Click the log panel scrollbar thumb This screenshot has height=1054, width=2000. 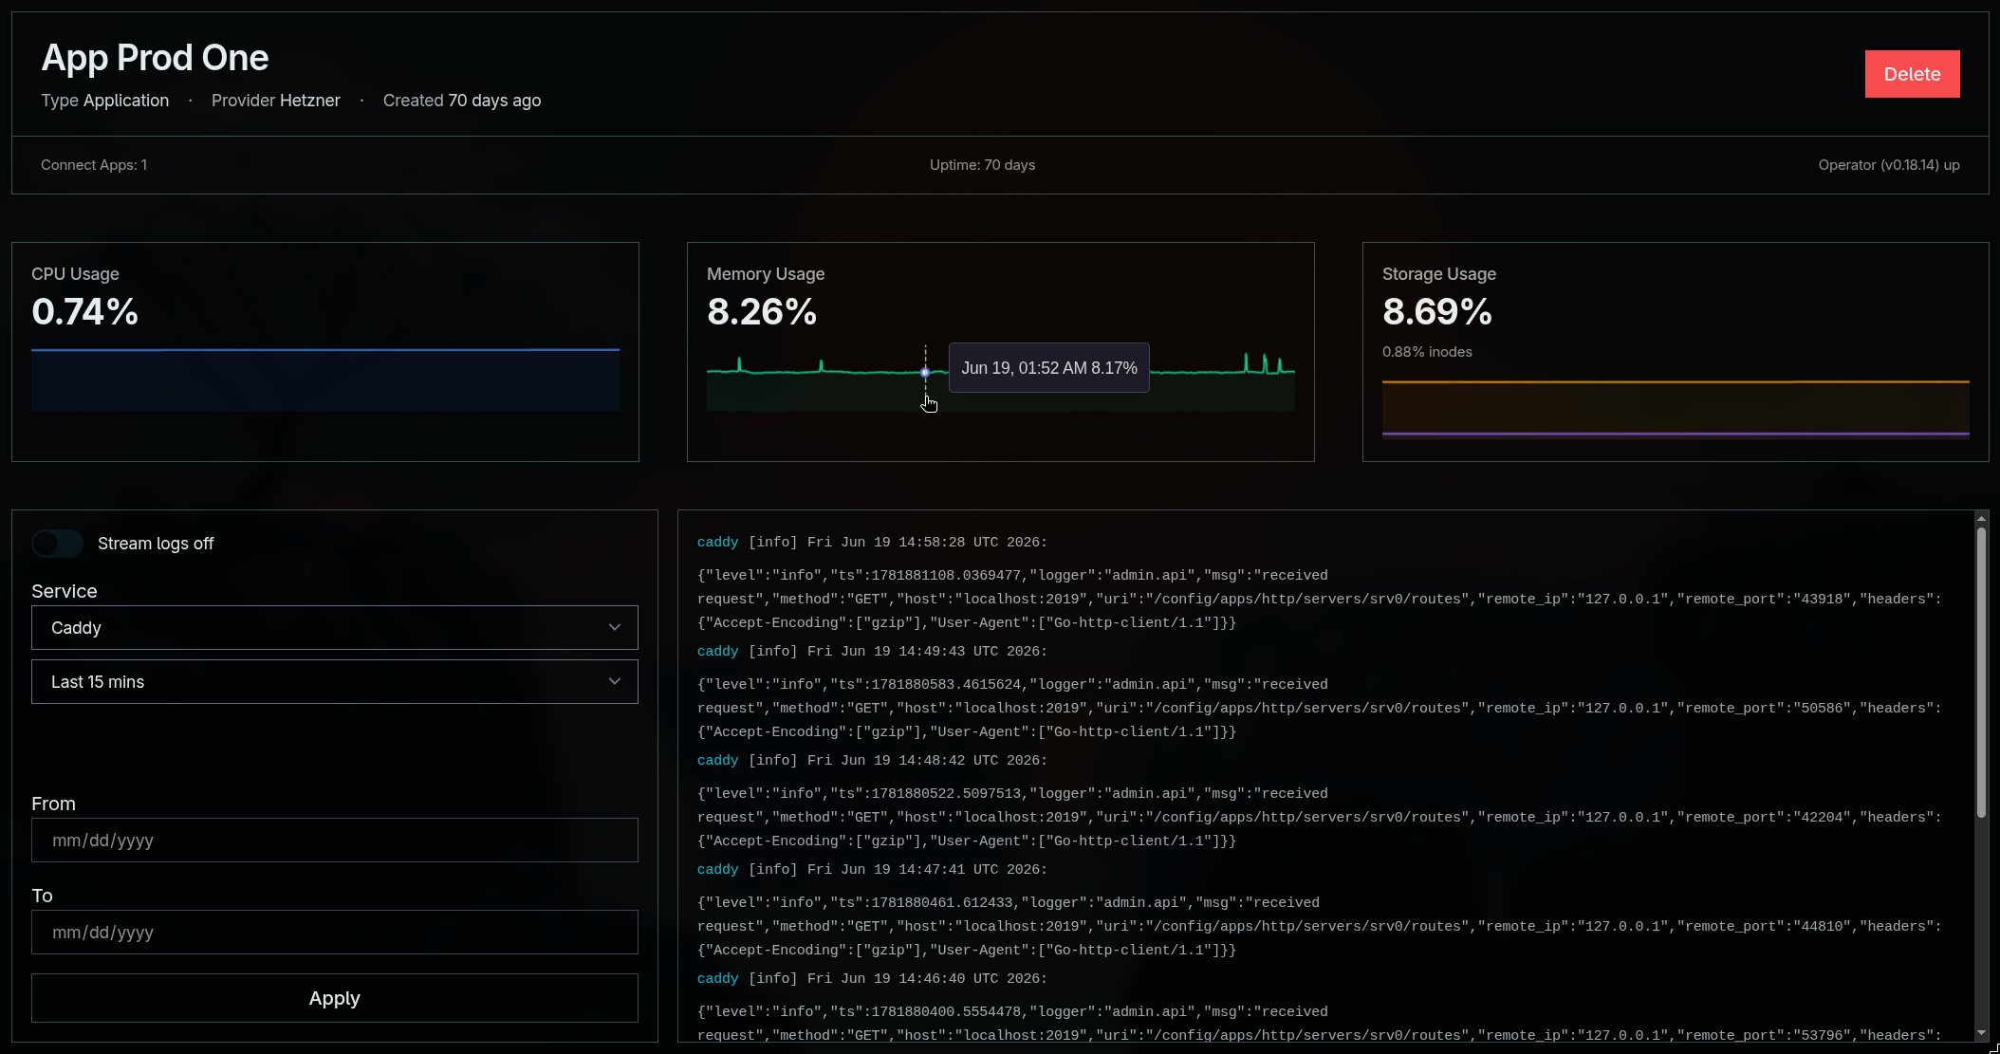(x=1981, y=672)
